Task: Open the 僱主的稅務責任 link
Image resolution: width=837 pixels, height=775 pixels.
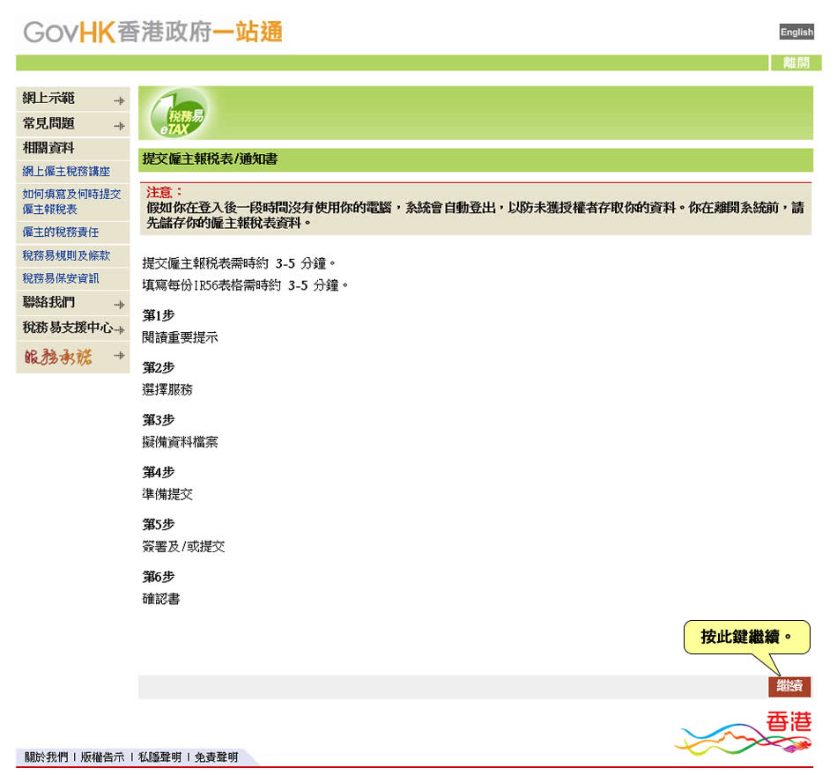Action: (60, 232)
